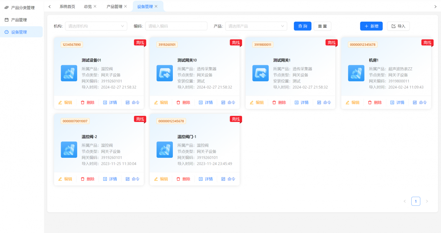Focus the 编码 input field
Viewport: 441px width, 233px height.
(x=176, y=26)
